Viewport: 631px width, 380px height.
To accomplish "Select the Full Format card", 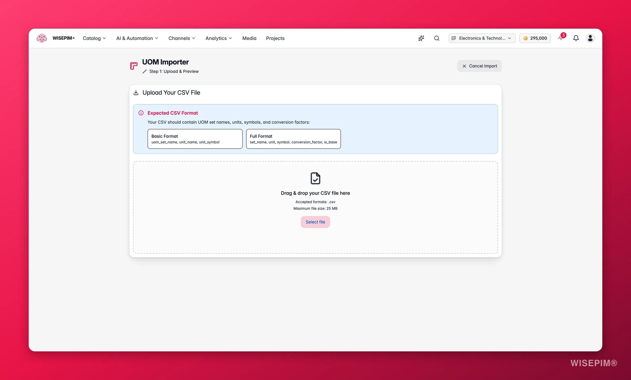I will click(x=293, y=139).
